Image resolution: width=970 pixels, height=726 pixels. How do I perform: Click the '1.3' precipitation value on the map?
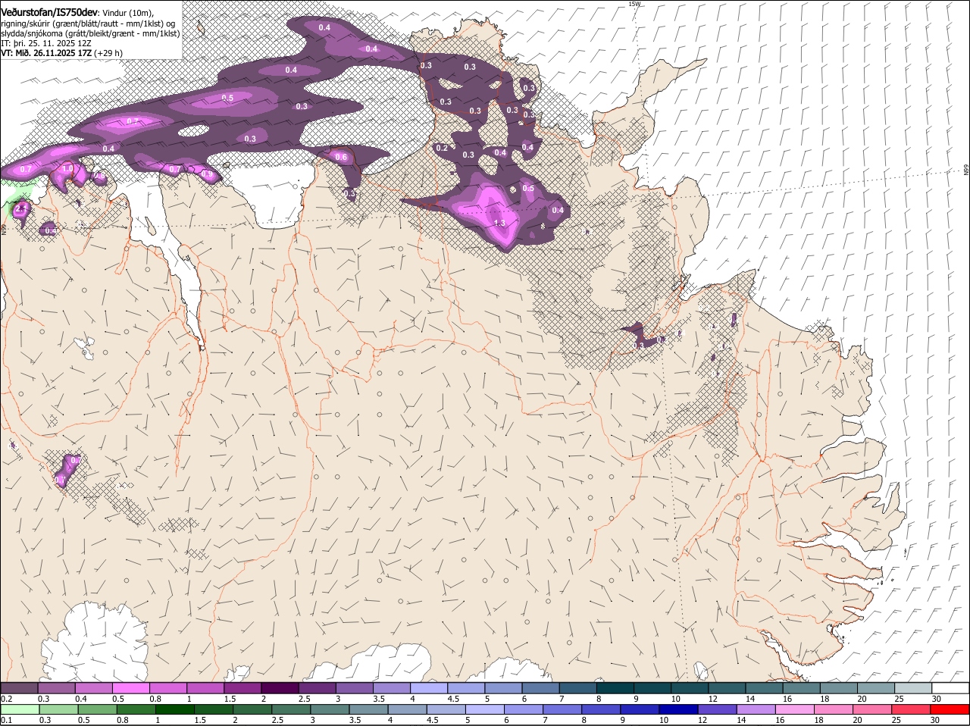(499, 223)
